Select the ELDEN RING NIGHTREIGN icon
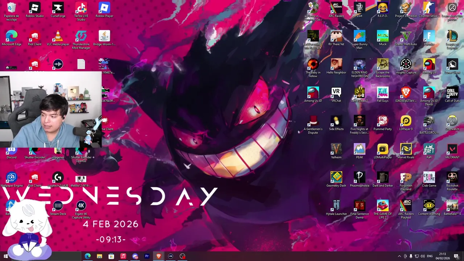 click(360, 68)
